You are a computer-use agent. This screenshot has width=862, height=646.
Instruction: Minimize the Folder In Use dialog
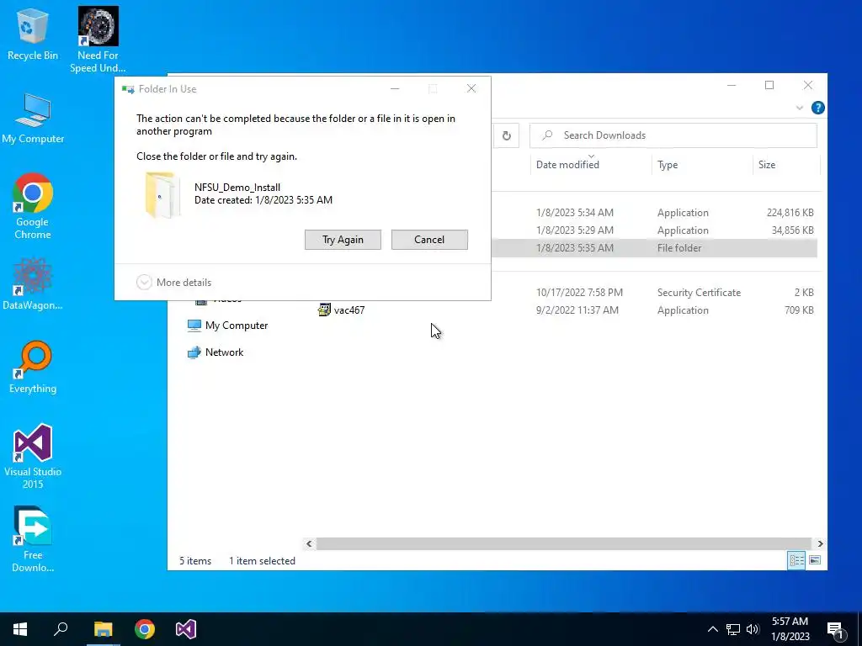coord(395,88)
